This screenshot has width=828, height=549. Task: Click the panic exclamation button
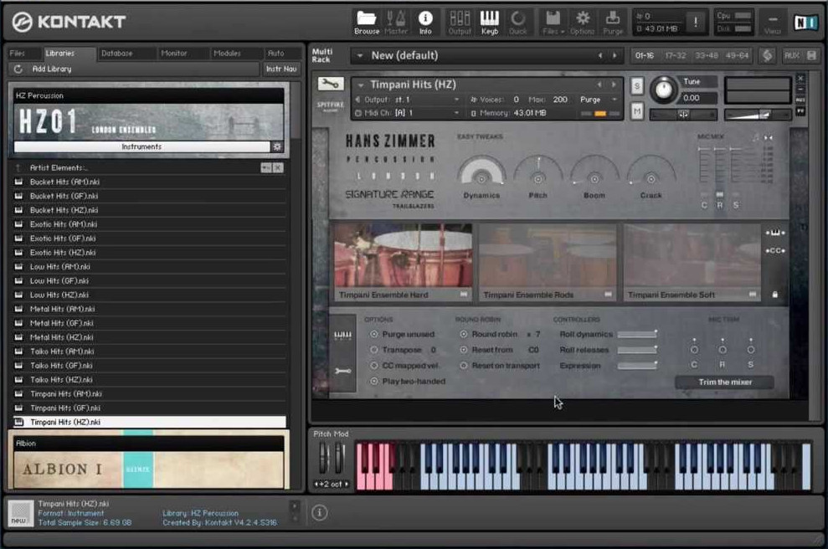tap(696, 22)
